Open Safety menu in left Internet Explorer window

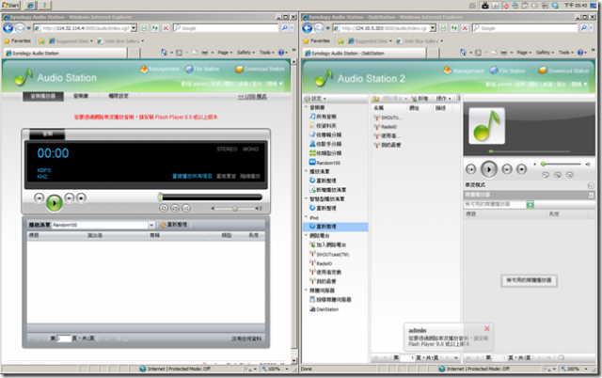tap(246, 53)
